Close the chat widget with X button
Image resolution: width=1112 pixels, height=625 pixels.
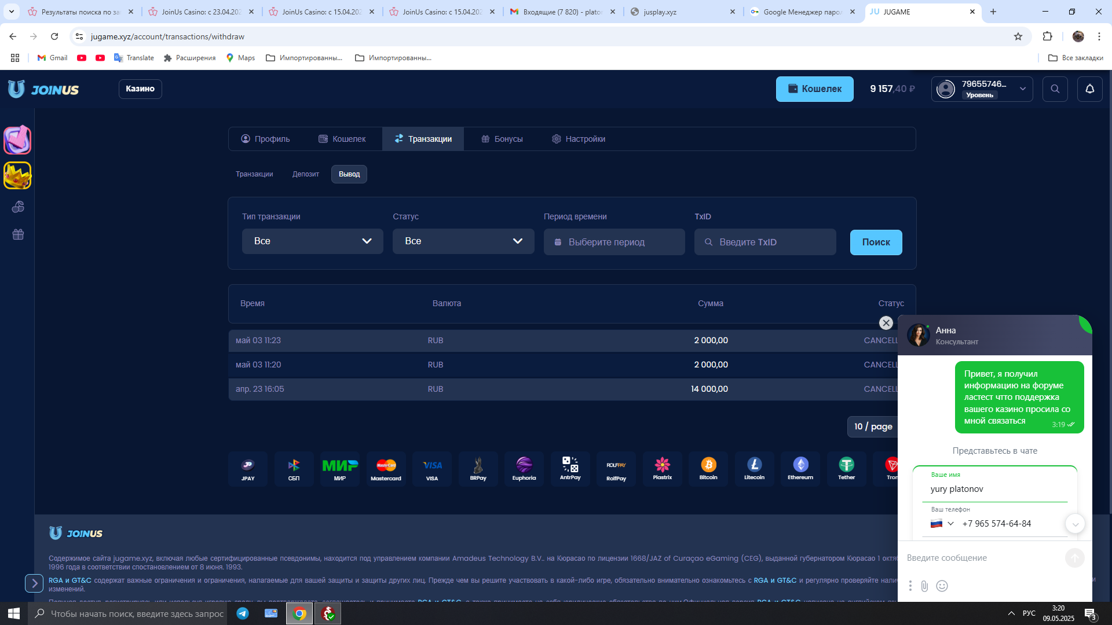coord(886,323)
